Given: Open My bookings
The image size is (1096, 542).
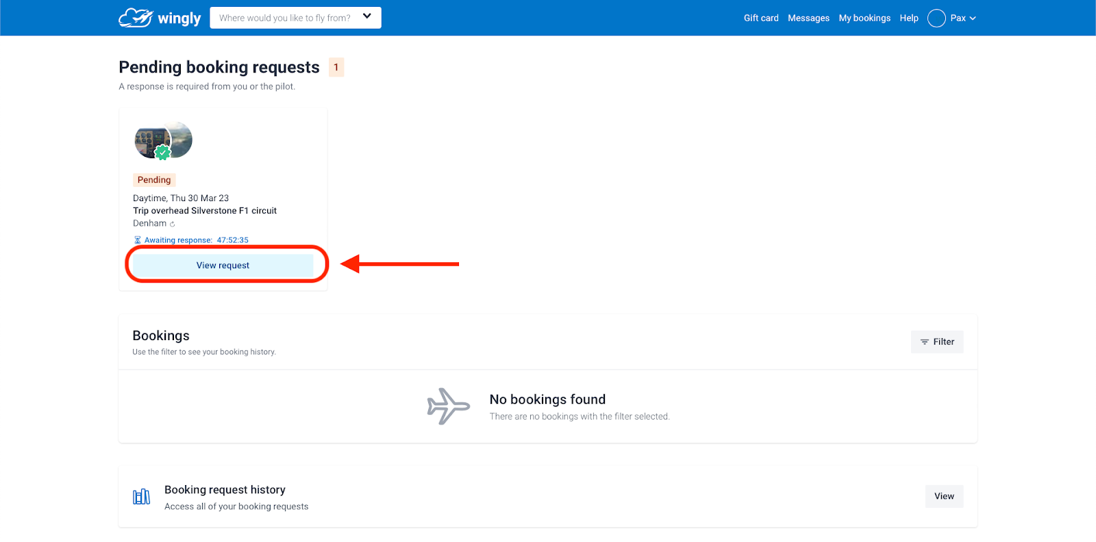Looking at the screenshot, I should pyautogui.click(x=864, y=18).
